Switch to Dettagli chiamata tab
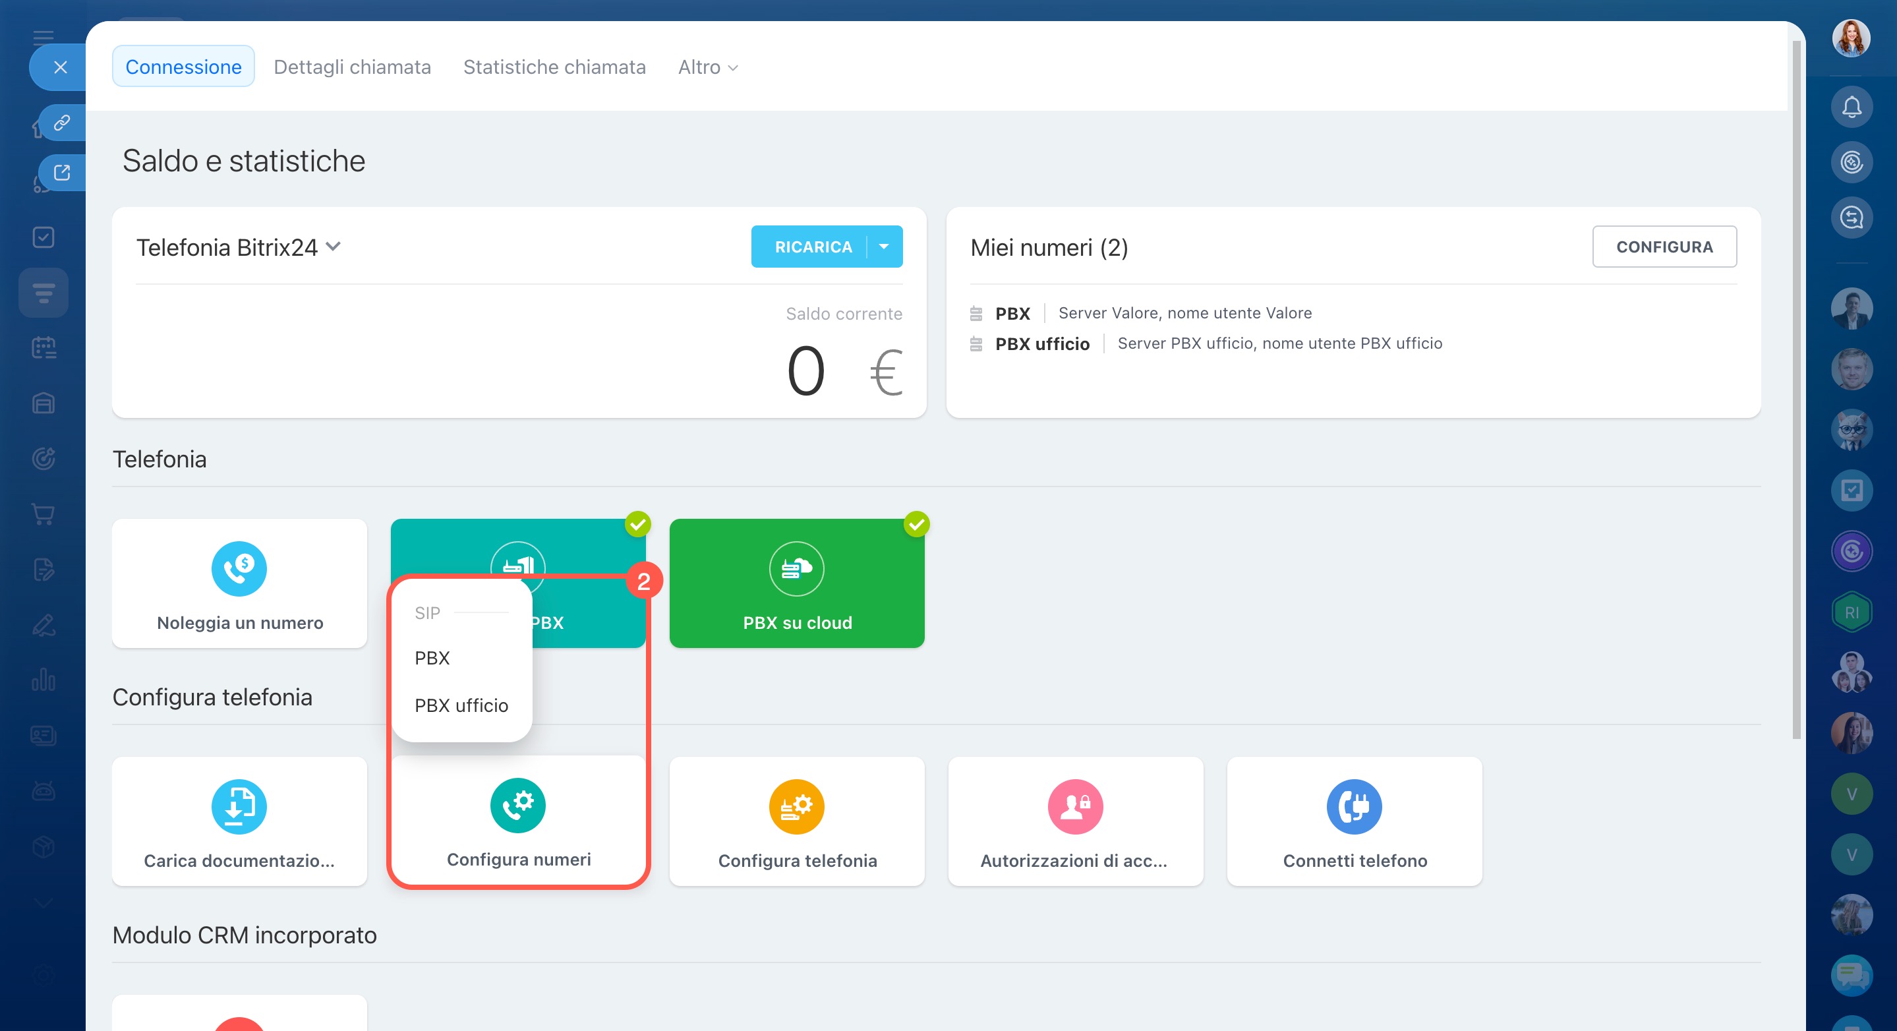The width and height of the screenshot is (1897, 1031). click(x=352, y=67)
